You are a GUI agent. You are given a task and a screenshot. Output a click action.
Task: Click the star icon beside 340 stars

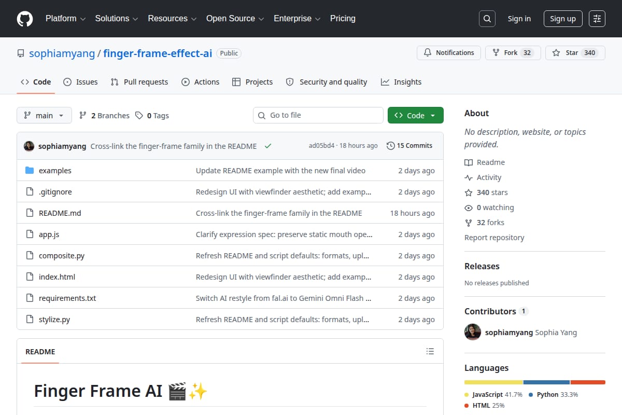pos(469,192)
